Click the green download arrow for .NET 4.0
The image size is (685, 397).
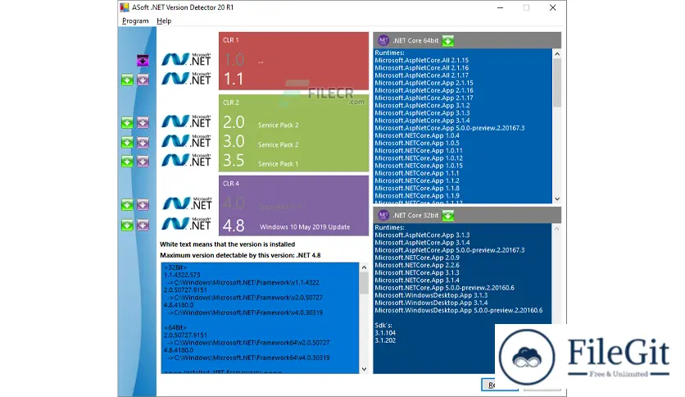coord(127,204)
